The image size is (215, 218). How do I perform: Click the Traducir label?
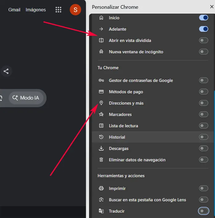pos(117,211)
